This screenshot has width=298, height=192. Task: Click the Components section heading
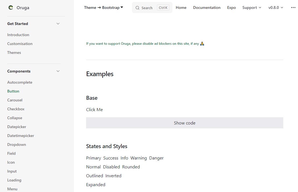click(x=19, y=71)
